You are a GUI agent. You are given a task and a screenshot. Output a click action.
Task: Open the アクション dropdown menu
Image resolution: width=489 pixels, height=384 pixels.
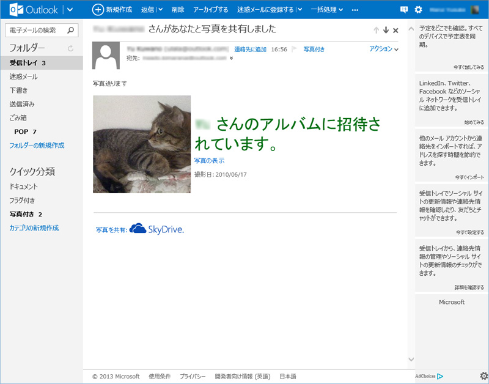click(384, 49)
